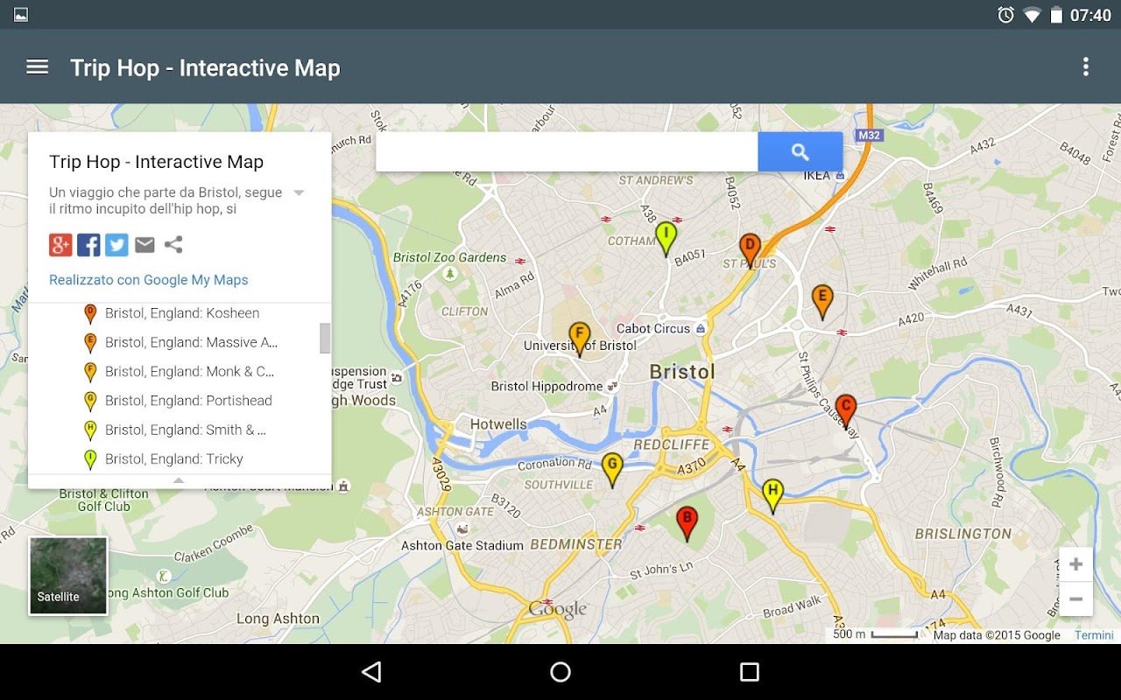Screen dimensions: 1121x700
Task: Click the legend list scrollbar thumb
Action: [325, 338]
